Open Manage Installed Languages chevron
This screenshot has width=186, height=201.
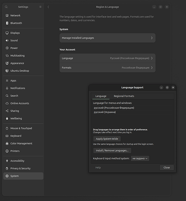(x=152, y=38)
